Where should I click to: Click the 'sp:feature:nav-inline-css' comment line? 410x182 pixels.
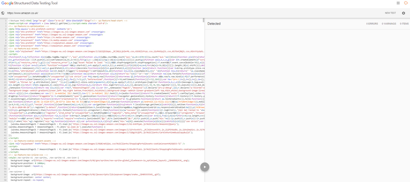coord(28,154)
